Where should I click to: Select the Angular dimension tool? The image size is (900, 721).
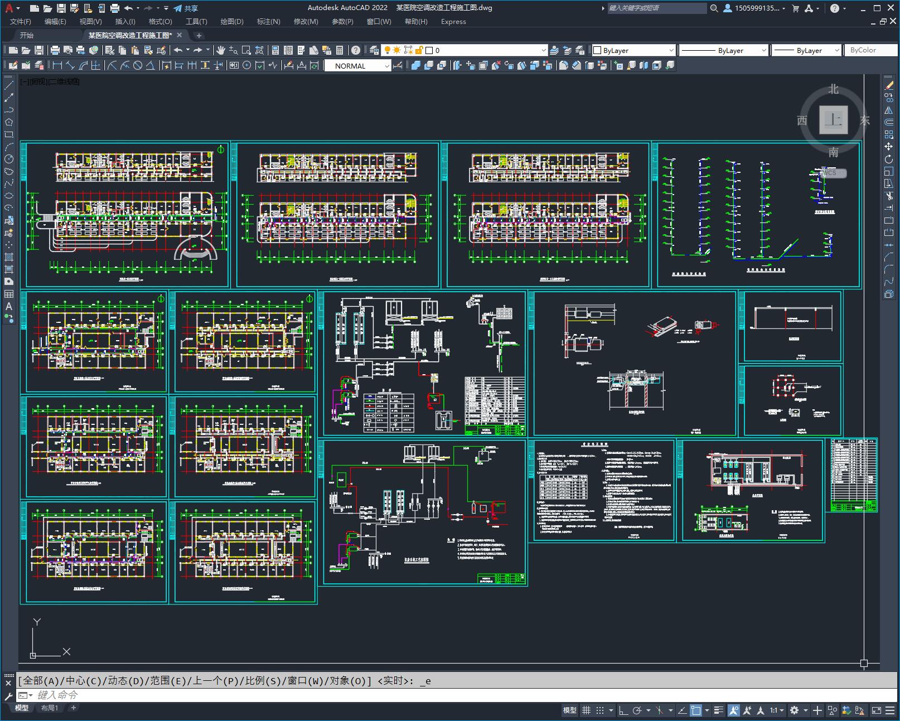tap(151, 66)
